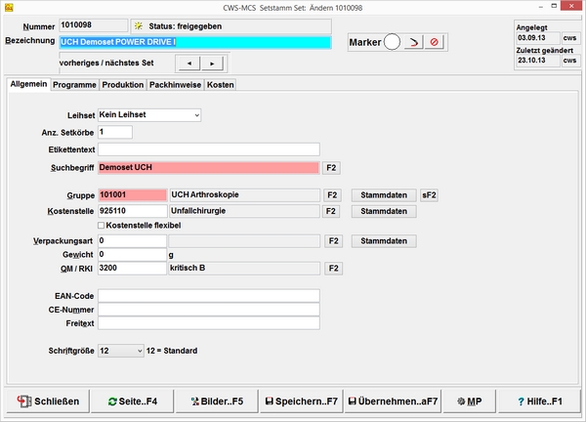Image resolution: width=586 pixels, height=422 pixels.
Task: Click the Freitext input field
Action: (209, 323)
